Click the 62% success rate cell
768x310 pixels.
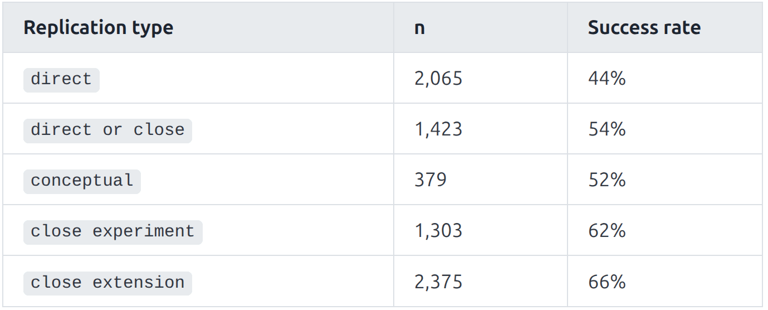[x=607, y=231]
